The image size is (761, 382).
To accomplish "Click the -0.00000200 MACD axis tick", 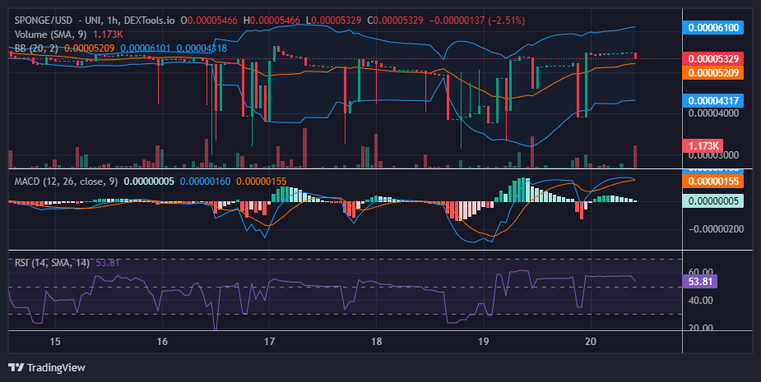I will (716, 229).
